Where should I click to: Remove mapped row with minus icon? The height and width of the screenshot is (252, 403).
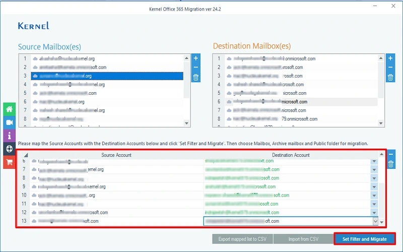pyautogui.click(x=391, y=154)
